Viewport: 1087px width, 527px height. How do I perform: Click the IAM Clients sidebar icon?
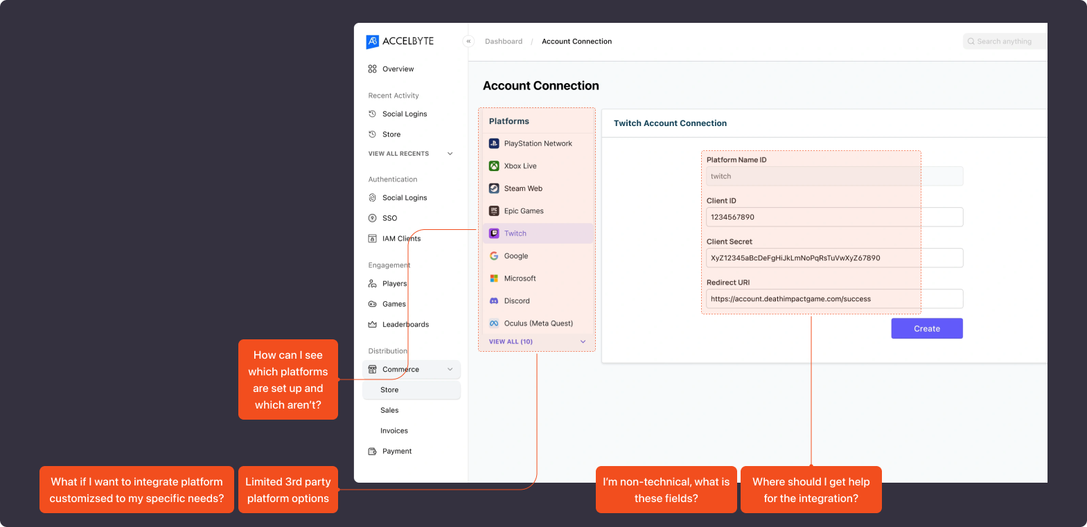point(373,238)
